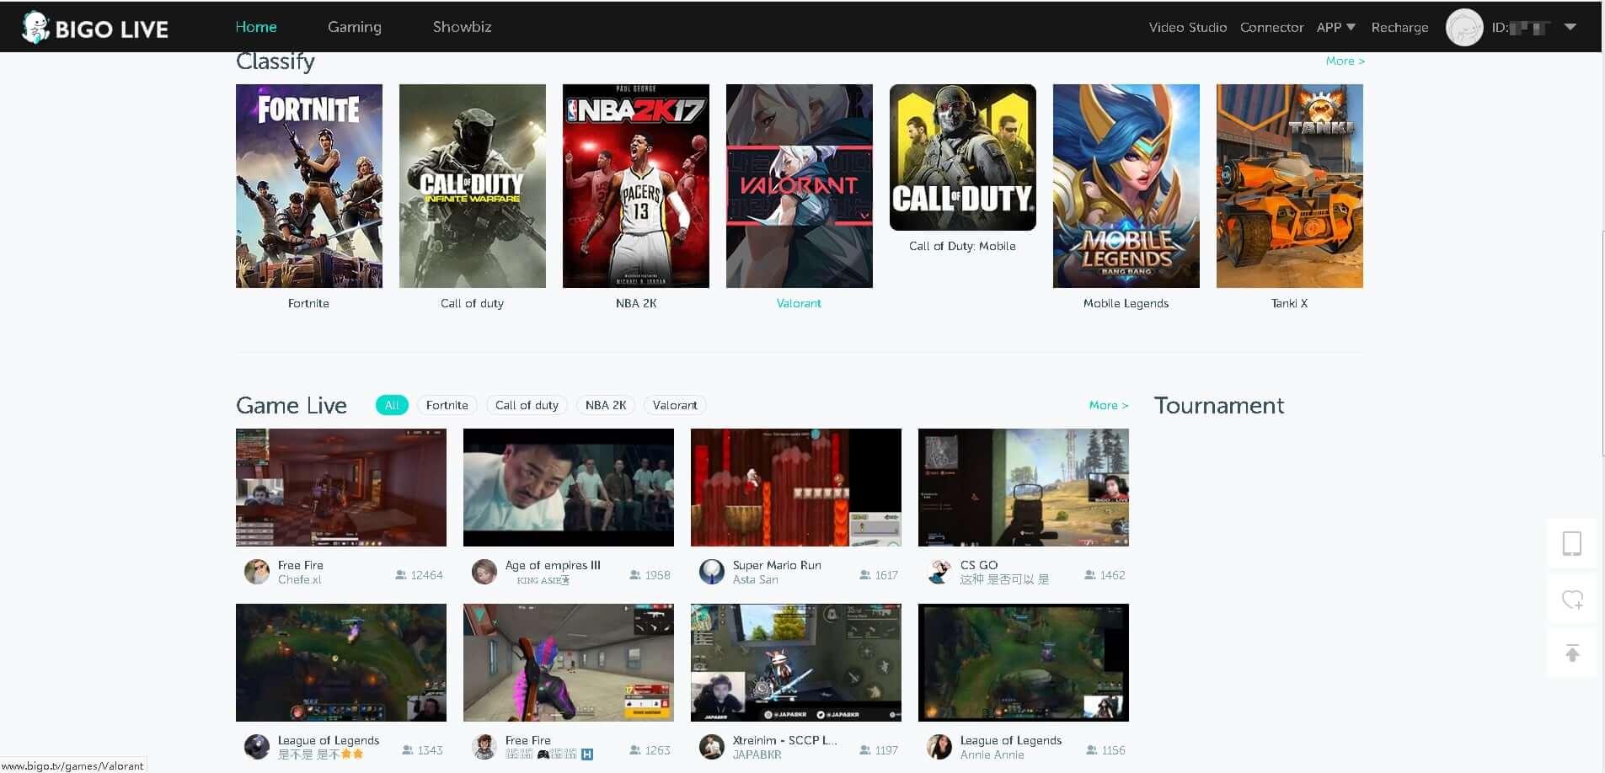1605x773 pixels.
Task: Open the profile avatar in header
Action: 1464,28
